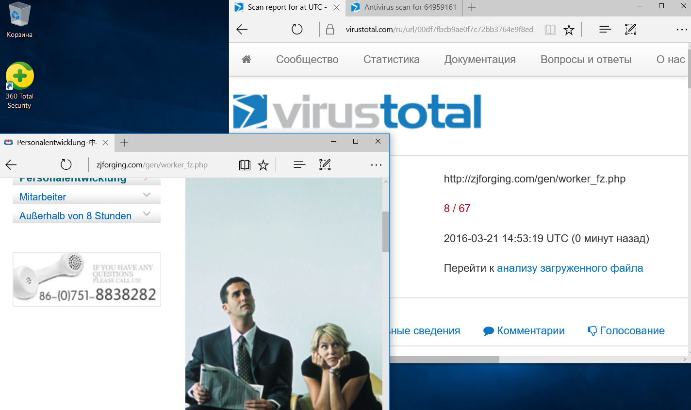
Task: Click the Mitarbeiter sidebar link
Action: [x=43, y=197]
